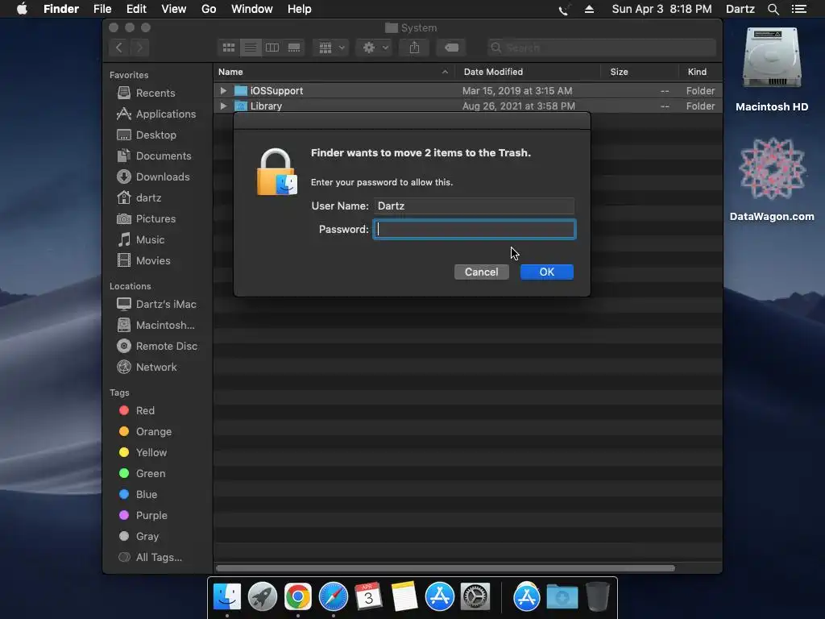Select the Blue tag
The width and height of the screenshot is (825, 619).
click(138, 495)
